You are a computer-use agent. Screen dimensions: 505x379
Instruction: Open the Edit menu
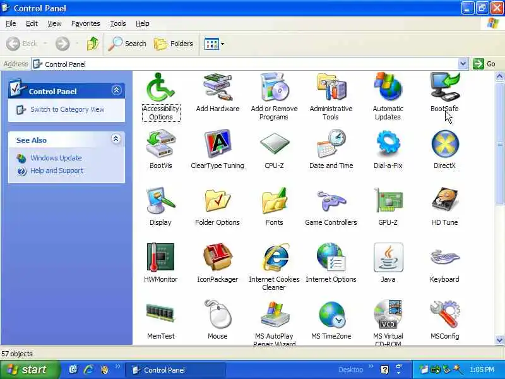[32, 23]
